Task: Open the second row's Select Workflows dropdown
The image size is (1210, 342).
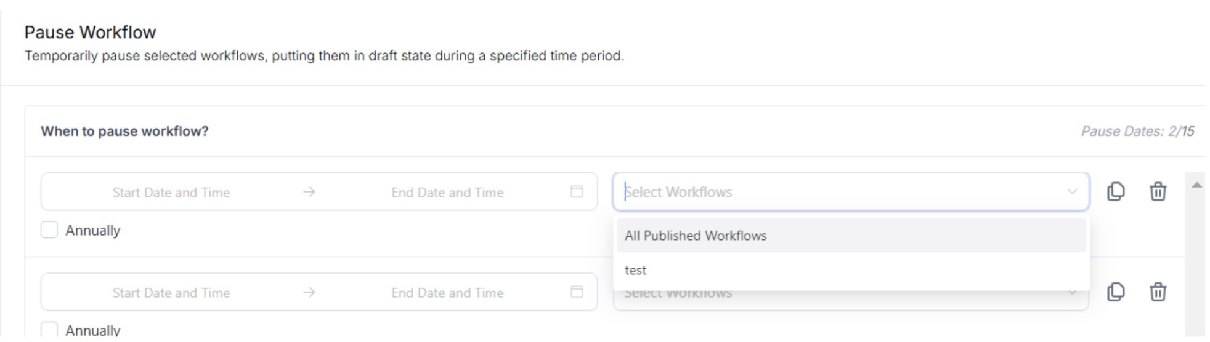Action: 850,301
